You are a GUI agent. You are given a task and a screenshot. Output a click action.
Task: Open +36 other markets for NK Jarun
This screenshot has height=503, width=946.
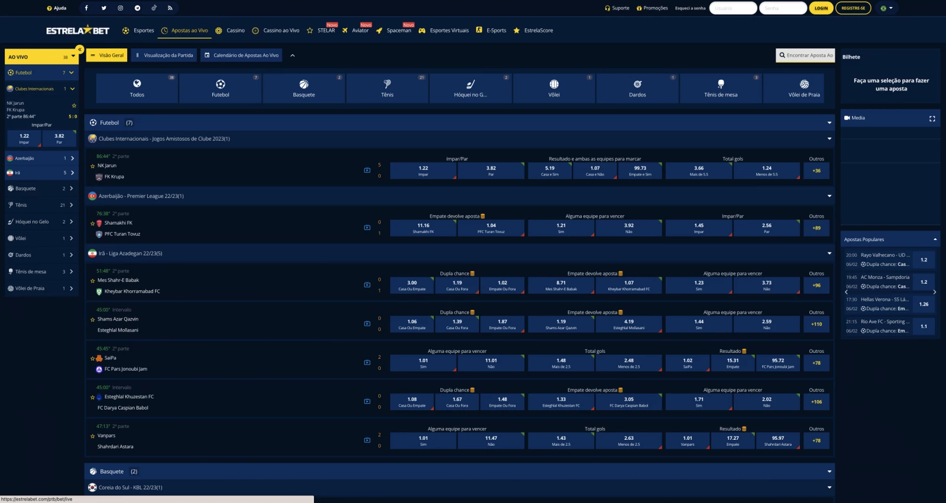tap(817, 171)
